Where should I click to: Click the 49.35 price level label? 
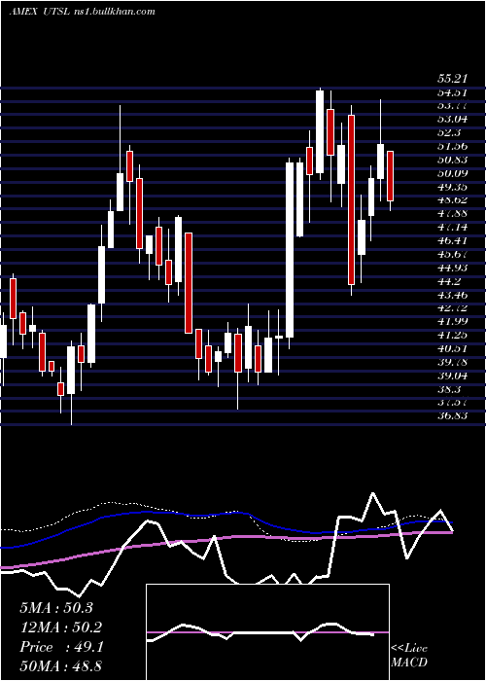(452, 187)
